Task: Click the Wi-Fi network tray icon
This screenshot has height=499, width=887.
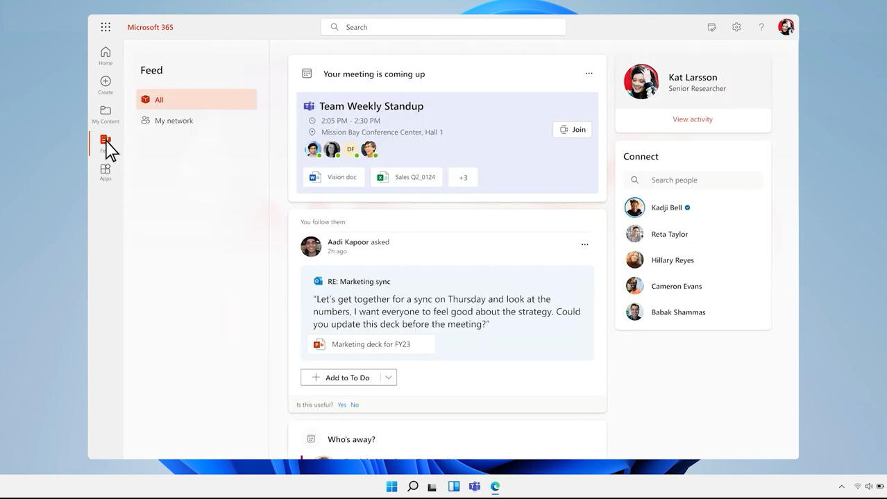Action: pyautogui.click(x=858, y=487)
